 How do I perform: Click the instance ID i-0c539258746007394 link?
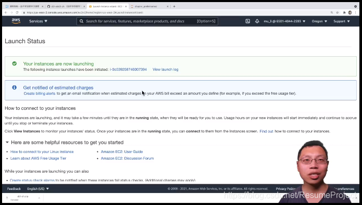(x=128, y=69)
